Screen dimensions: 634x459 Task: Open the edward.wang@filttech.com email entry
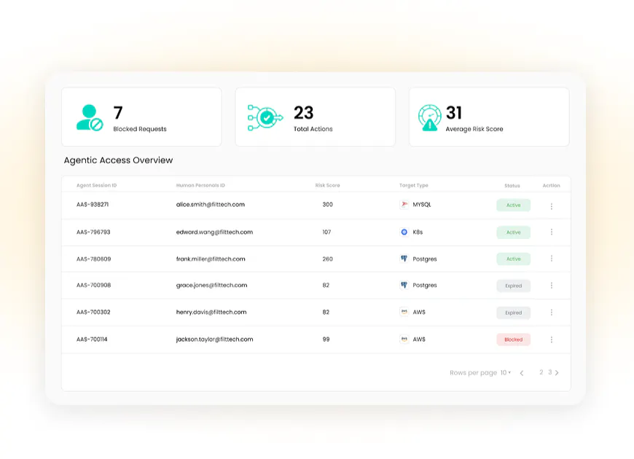(x=214, y=232)
